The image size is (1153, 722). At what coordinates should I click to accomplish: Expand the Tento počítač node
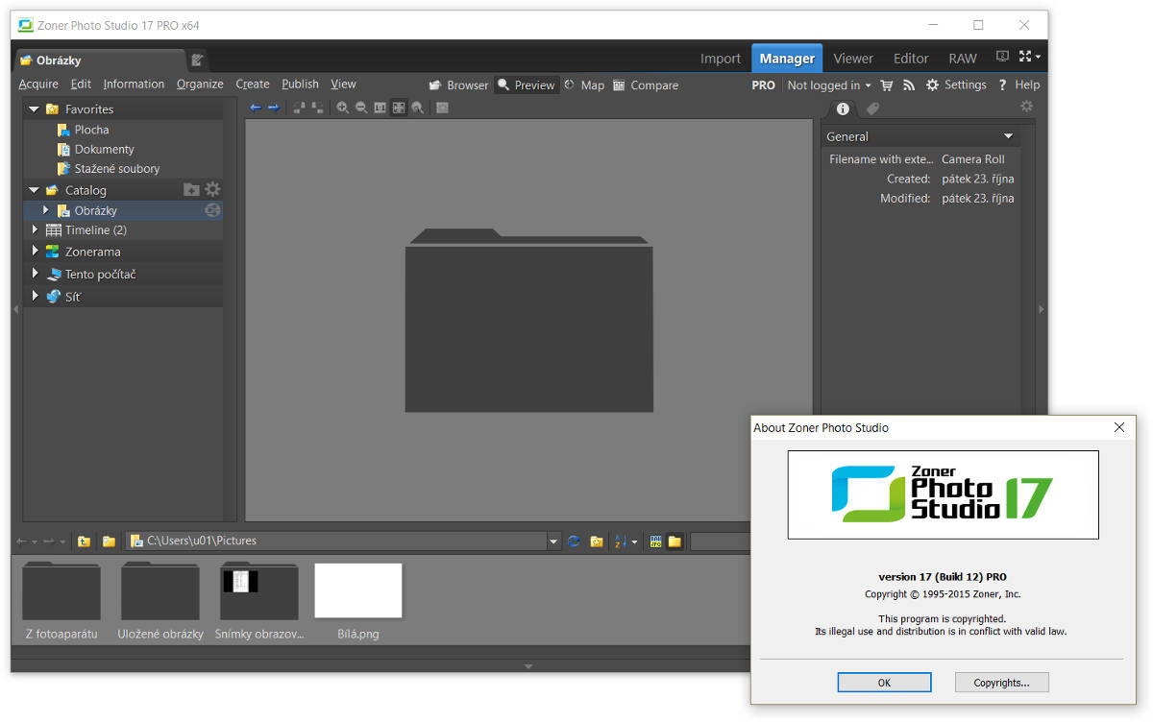tap(36, 274)
